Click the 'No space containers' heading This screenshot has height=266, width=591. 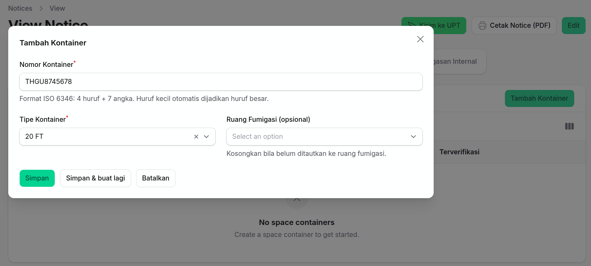(x=297, y=222)
